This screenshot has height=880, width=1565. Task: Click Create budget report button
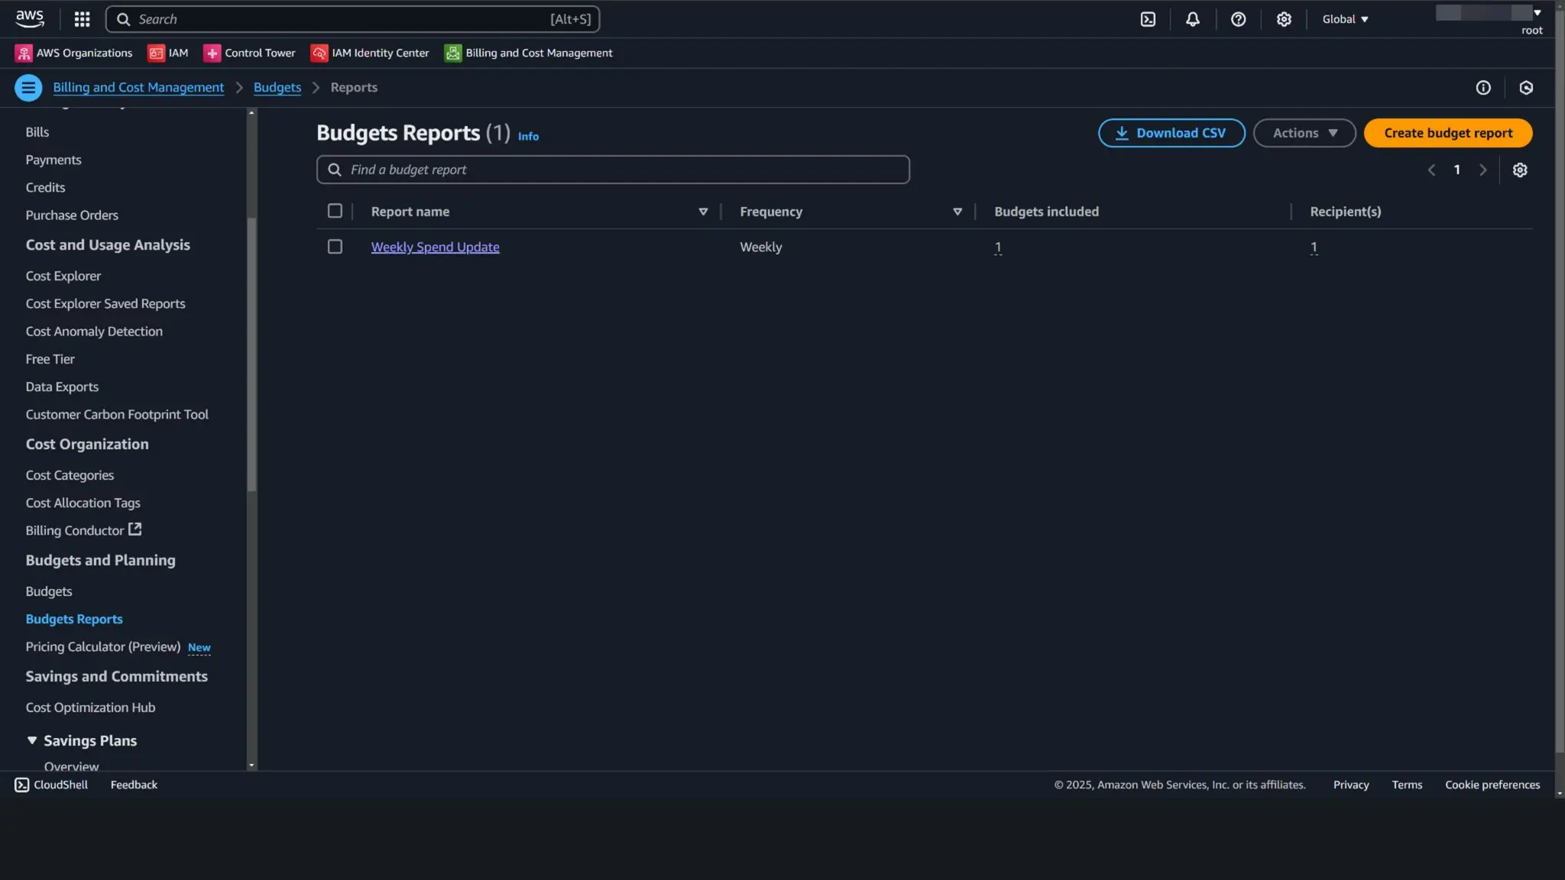click(x=1447, y=133)
